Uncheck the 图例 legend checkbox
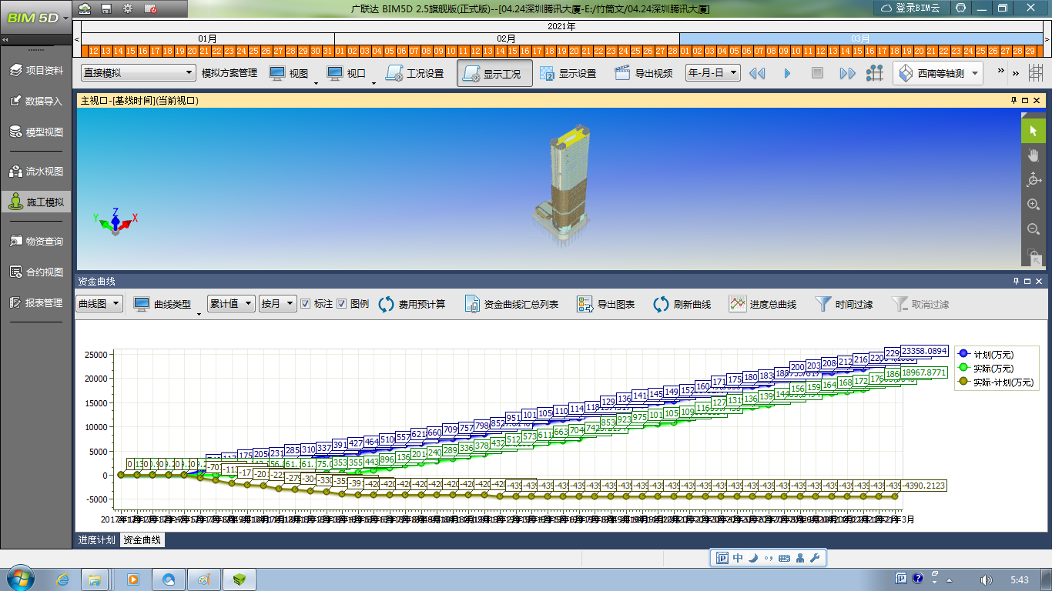 [x=342, y=304]
